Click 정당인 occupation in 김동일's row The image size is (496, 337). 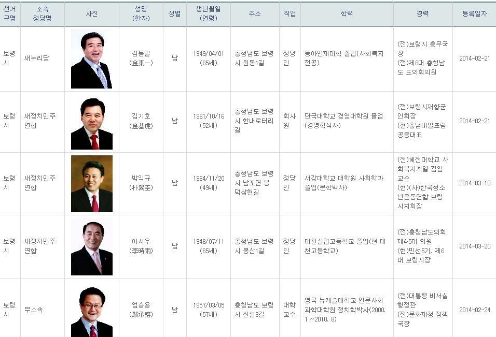coord(290,58)
